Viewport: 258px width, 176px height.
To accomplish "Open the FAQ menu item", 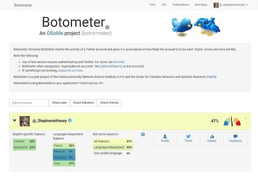I will click(152, 5).
